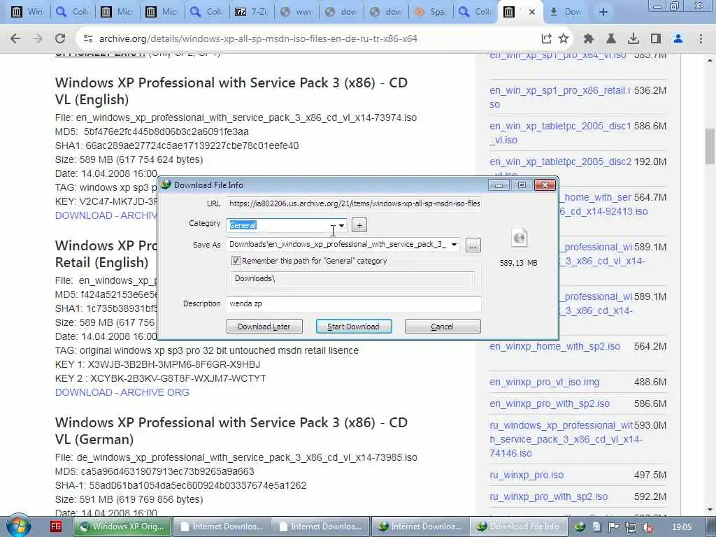716x537 pixels.
Task: Click the 'KEY 1: X3WJB-3B2BH-3MPM6-8F6GR-X9HBJ' text
Action: (157, 364)
